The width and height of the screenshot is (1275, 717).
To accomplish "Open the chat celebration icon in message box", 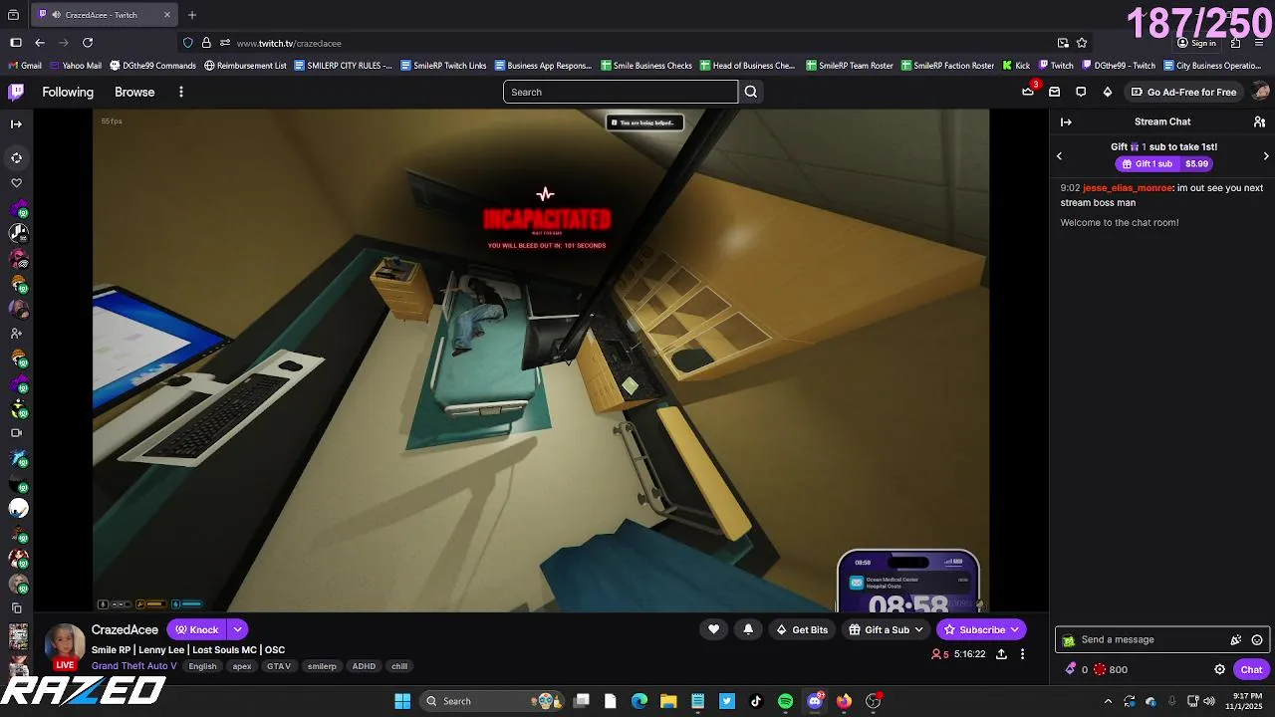I will pos(1236,640).
